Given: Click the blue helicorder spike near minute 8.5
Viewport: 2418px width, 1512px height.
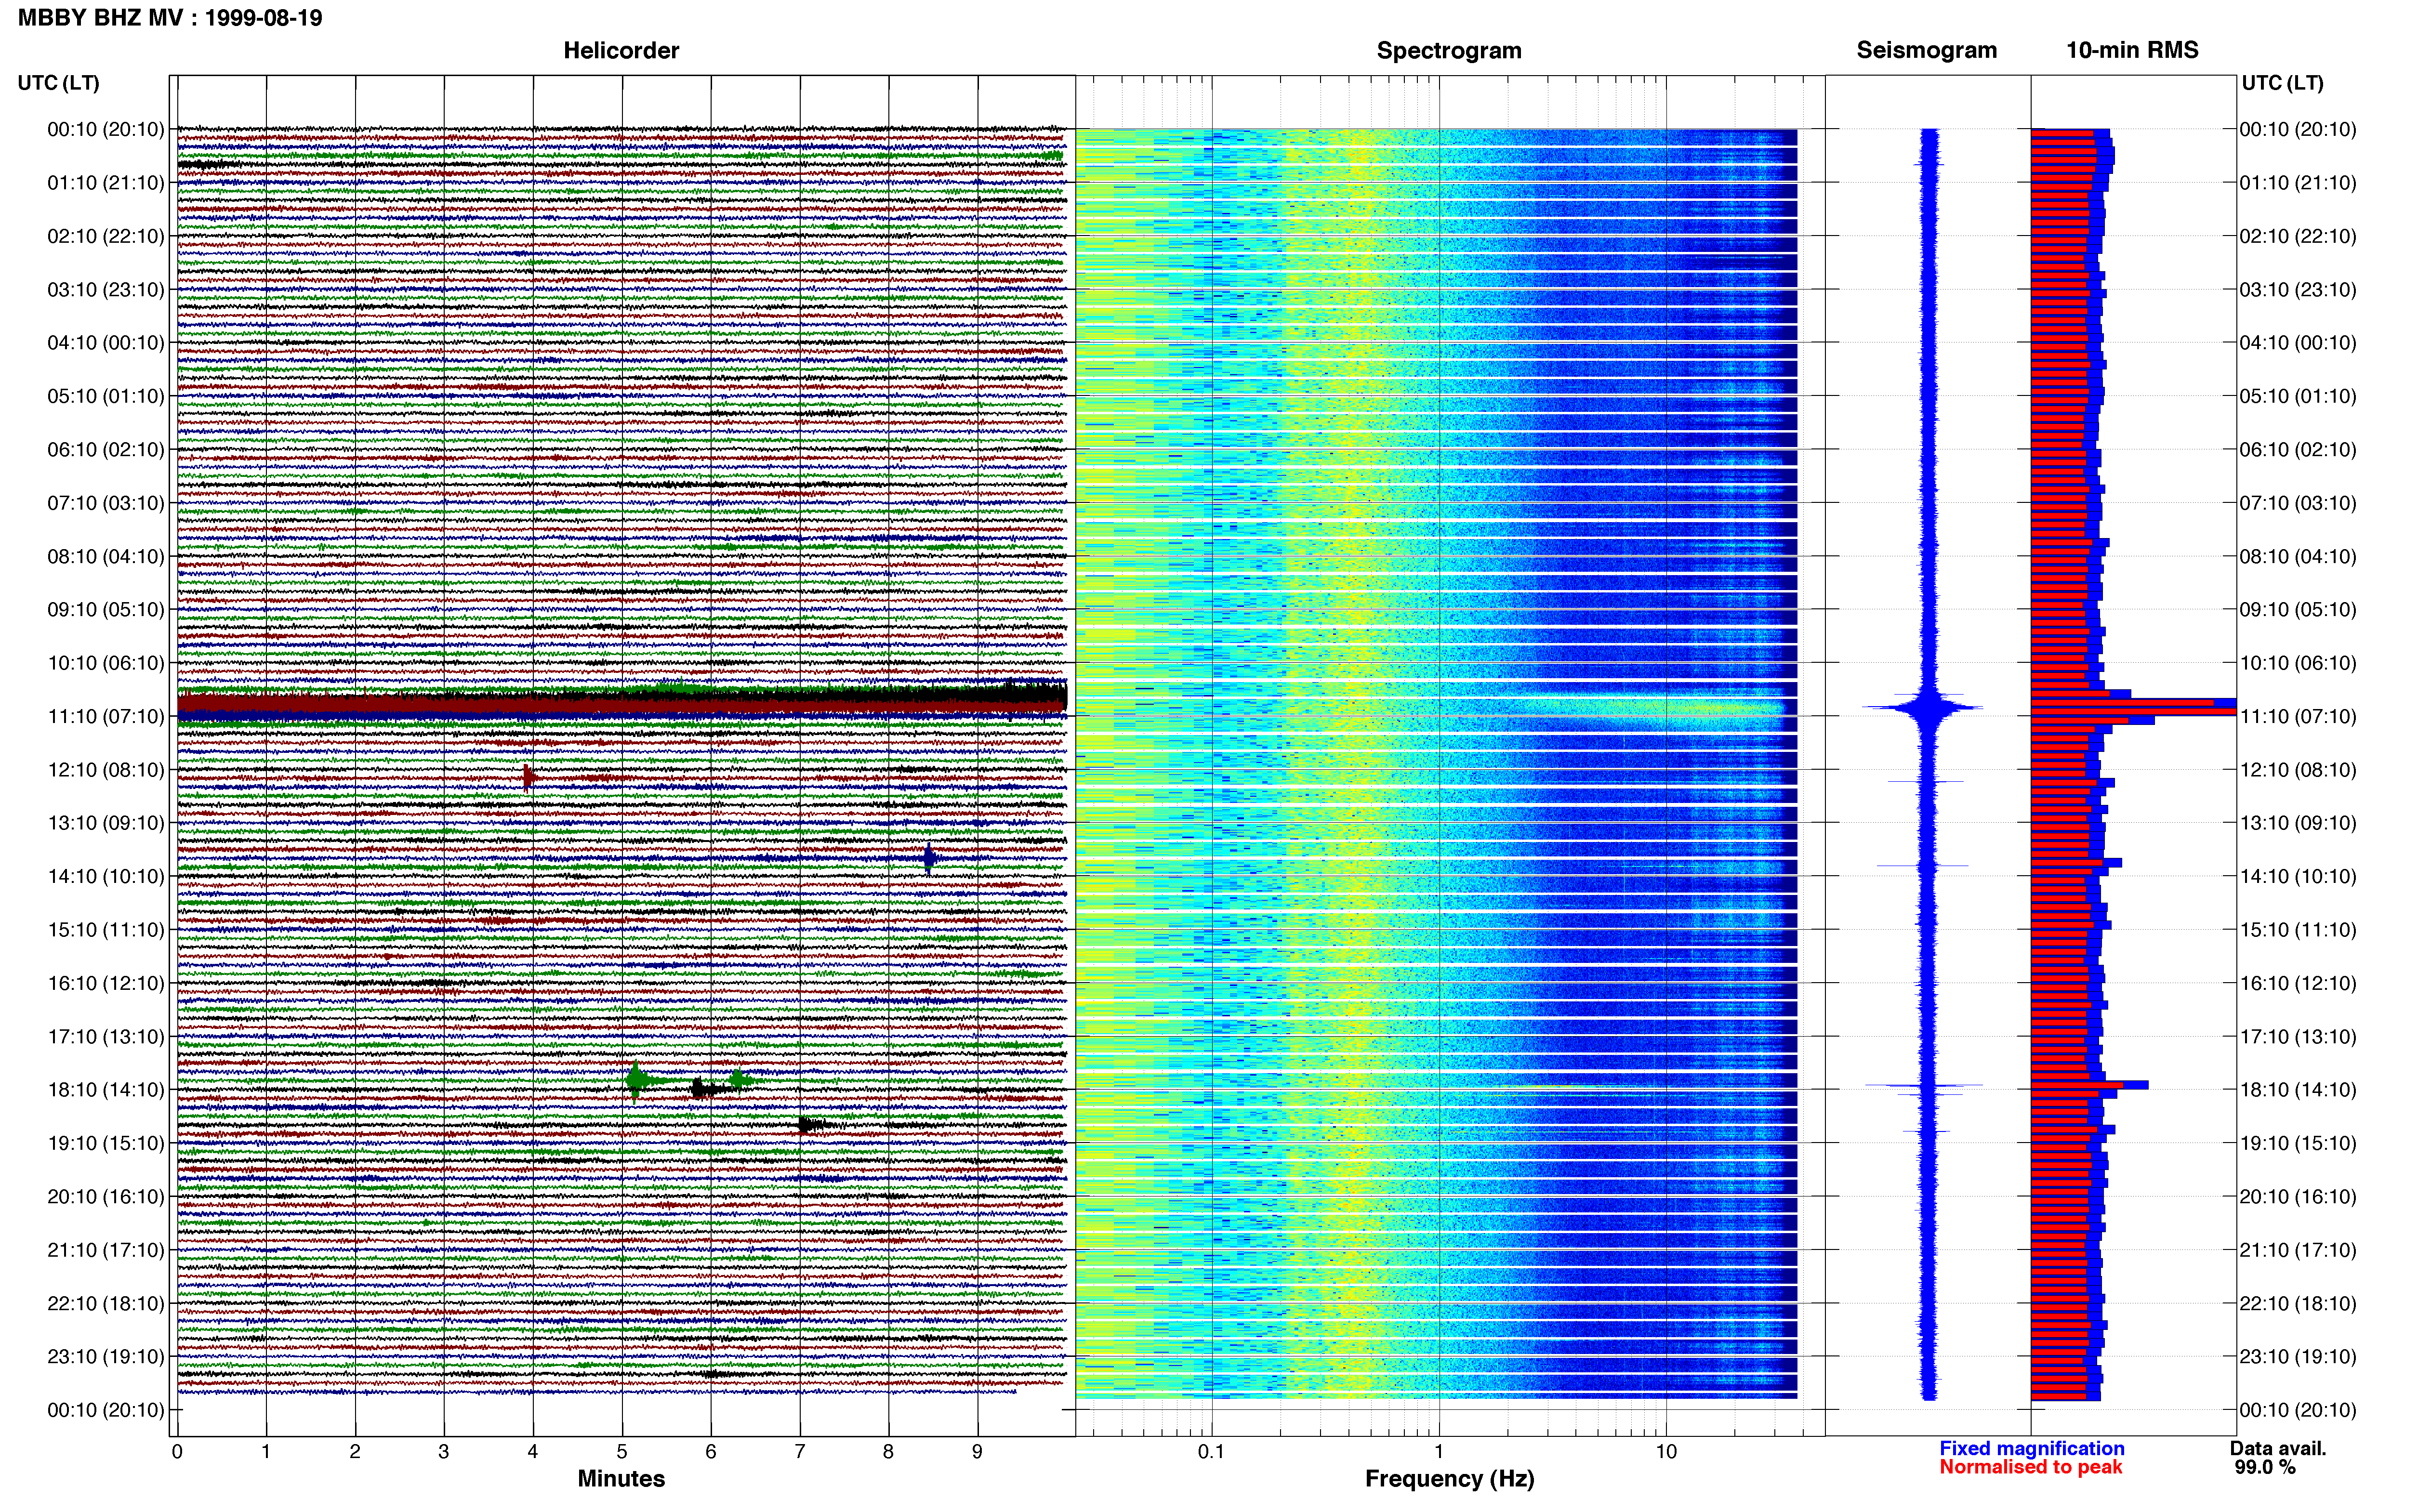Looking at the screenshot, I should [929, 858].
